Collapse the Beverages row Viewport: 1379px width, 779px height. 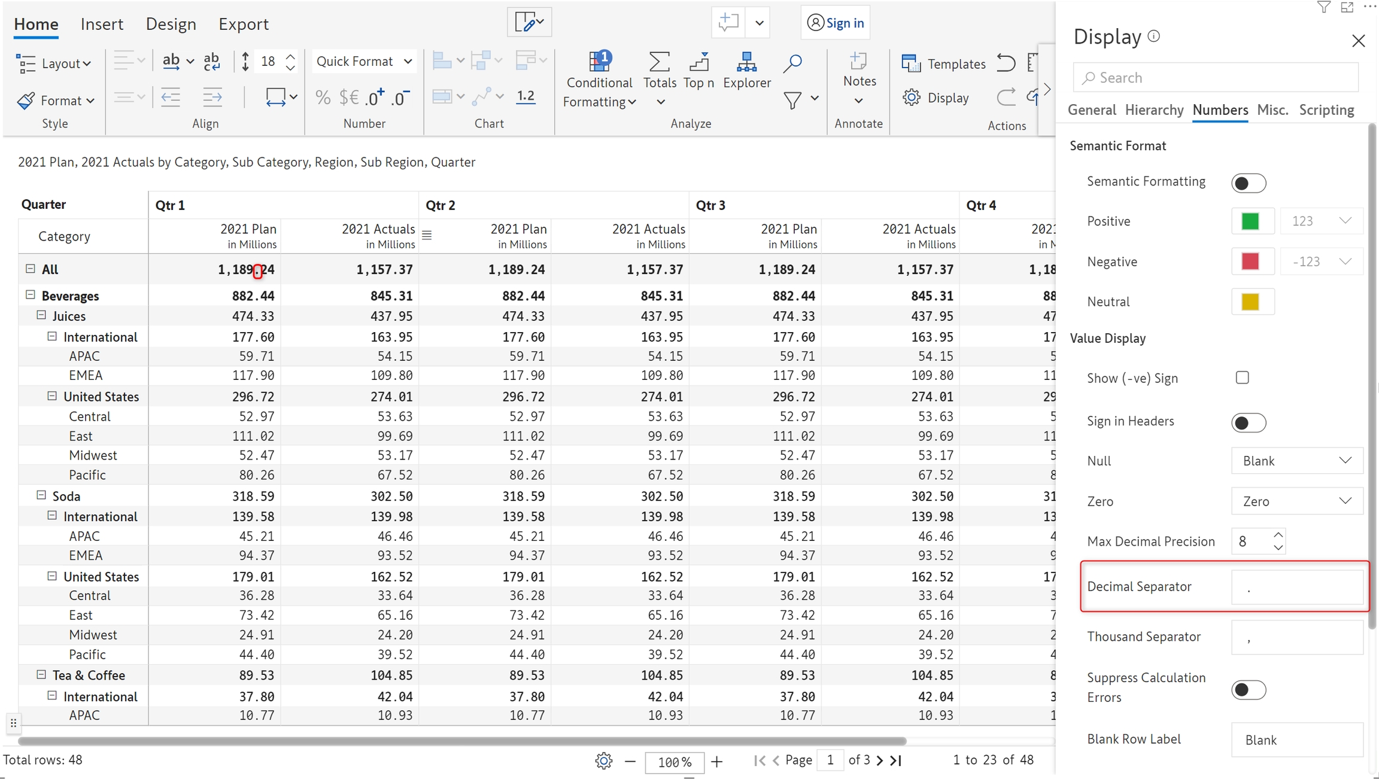point(31,295)
